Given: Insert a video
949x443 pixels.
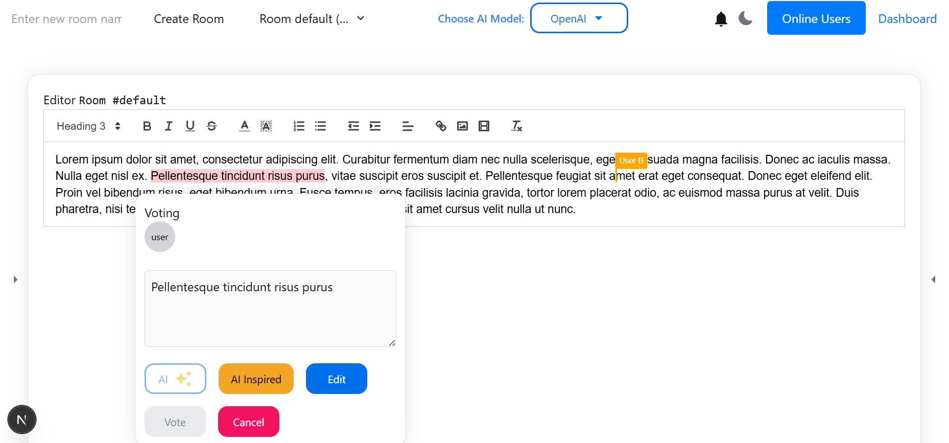Looking at the screenshot, I should (x=484, y=126).
